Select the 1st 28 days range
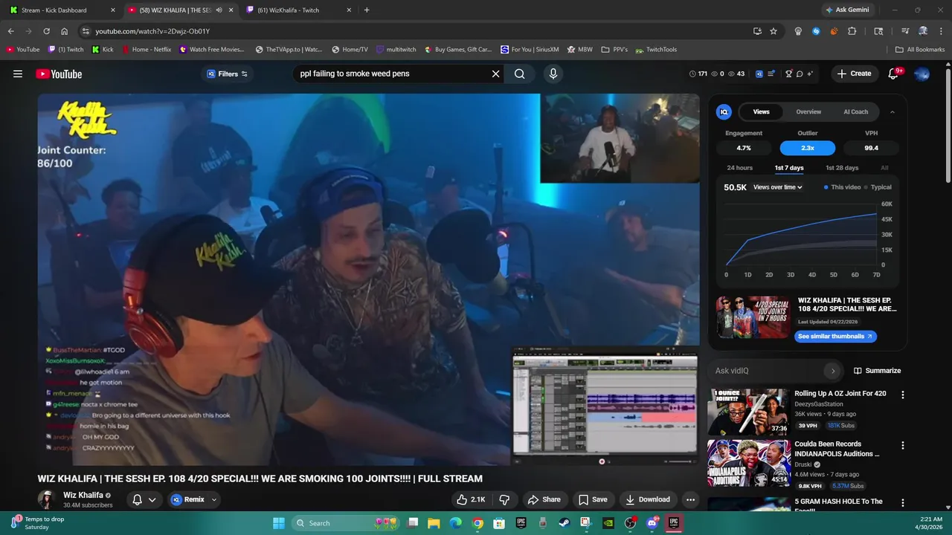 point(842,168)
